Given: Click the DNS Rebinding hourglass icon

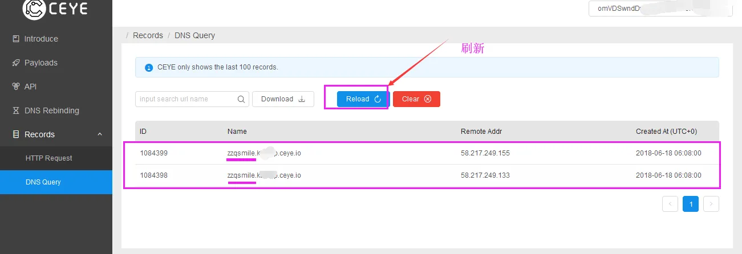Looking at the screenshot, I should tap(16, 110).
